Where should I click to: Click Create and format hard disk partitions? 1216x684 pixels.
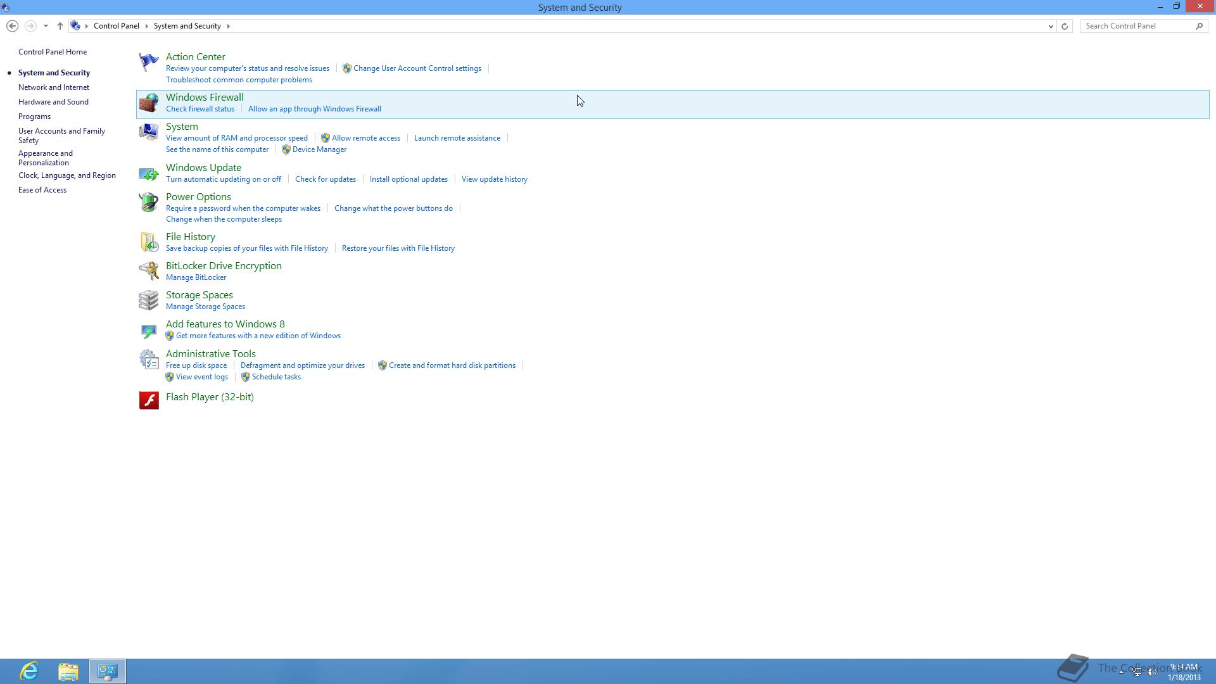[x=452, y=365]
